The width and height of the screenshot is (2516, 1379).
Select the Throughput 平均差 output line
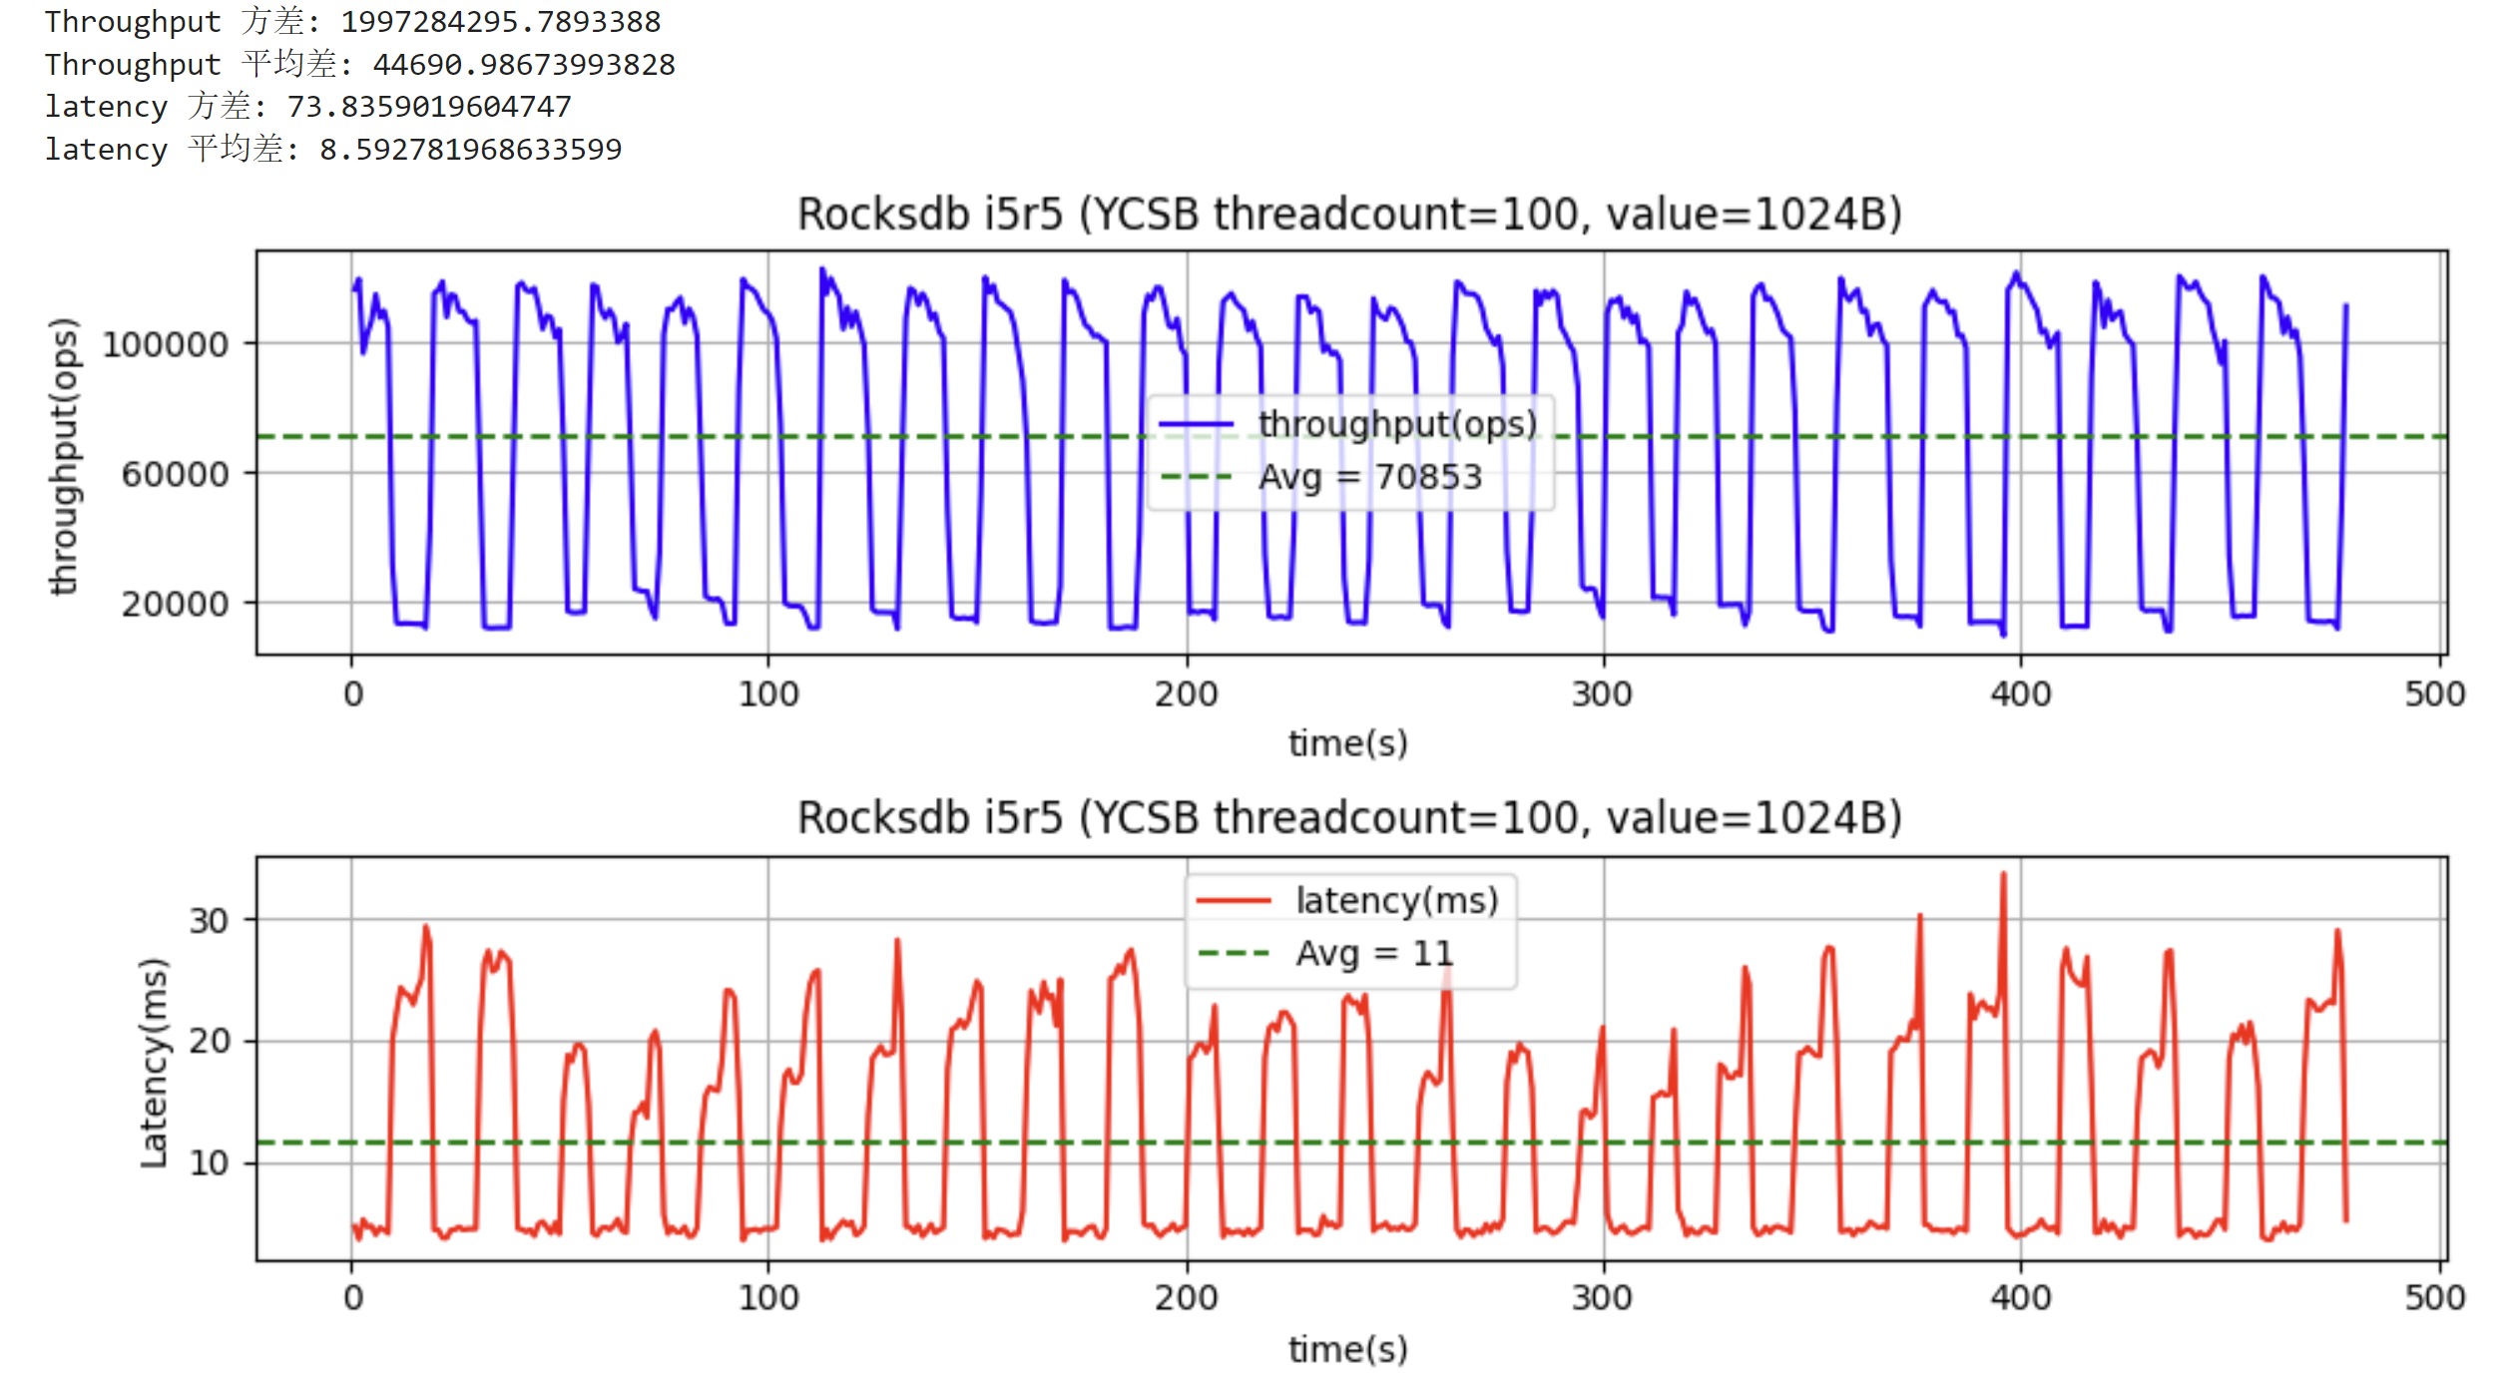coord(360,64)
